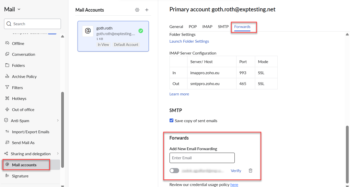Screen dimensions: 355x187
Task: Click the Signature icon in sidebar
Action: (7, 176)
